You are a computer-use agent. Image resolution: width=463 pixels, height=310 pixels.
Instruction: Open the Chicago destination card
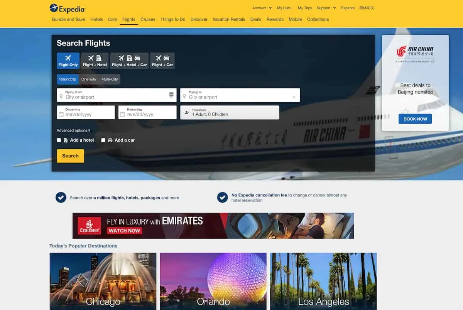pyautogui.click(x=103, y=282)
